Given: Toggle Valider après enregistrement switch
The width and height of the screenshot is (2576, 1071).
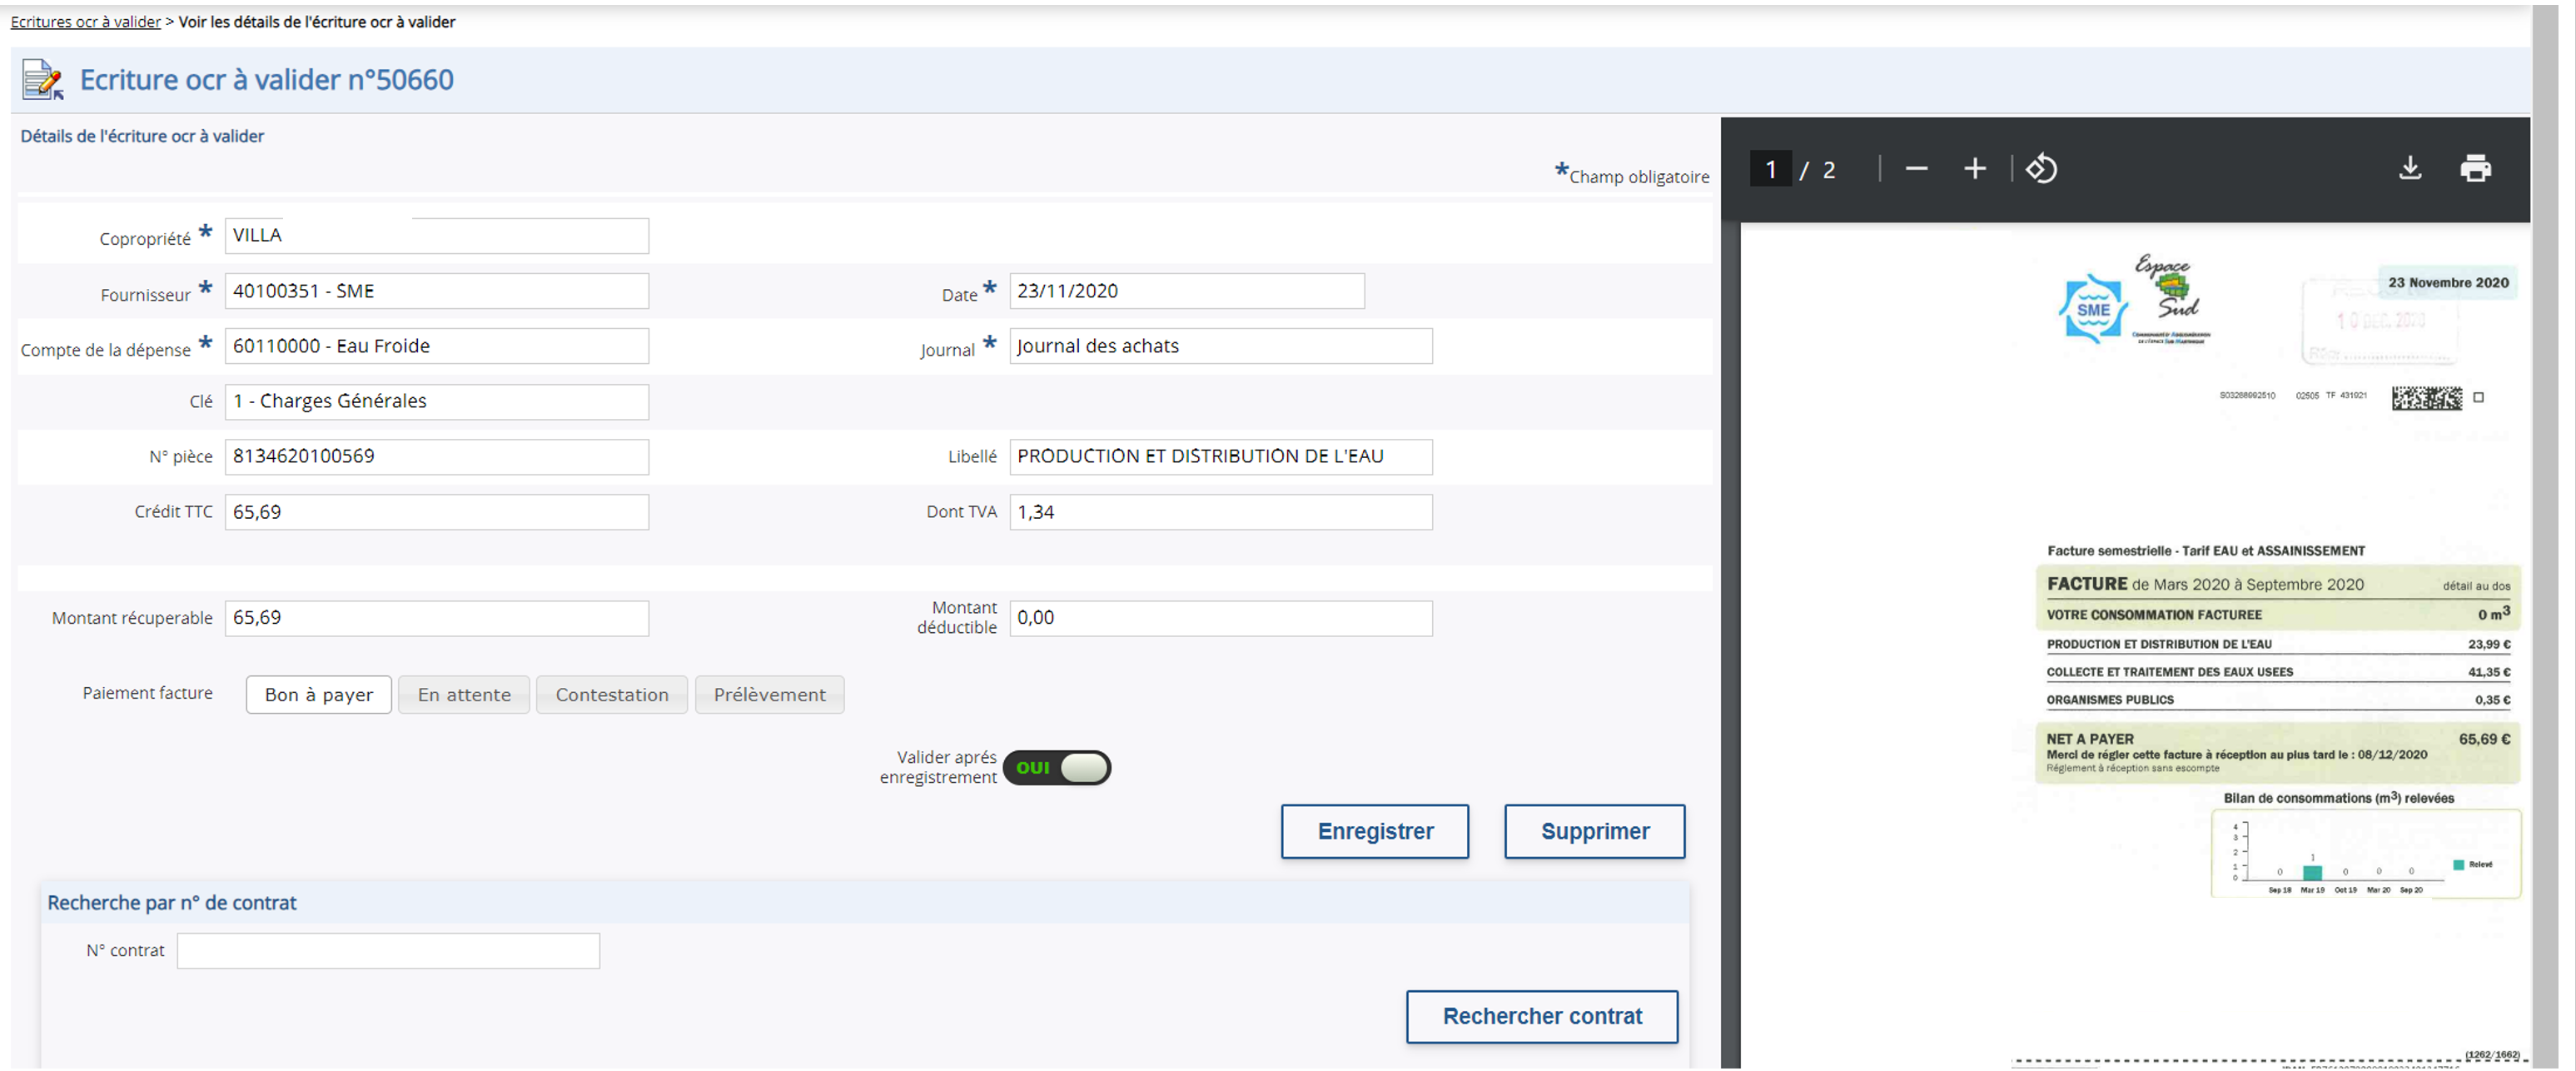Looking at the screenshot, I should tap(1057, 768).
